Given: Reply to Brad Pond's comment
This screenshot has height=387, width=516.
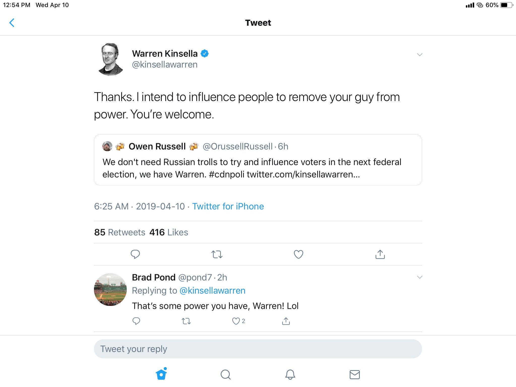Looking at the screenshot, I should (136, 321).
